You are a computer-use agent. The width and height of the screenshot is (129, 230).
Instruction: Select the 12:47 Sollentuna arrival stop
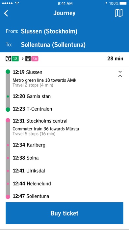[31, 196]
